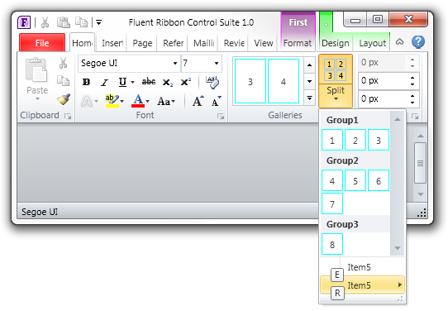Screen dimensions: 448x311
Task: Collapse the ribbon with the caret icon
Action: [399, 42]
